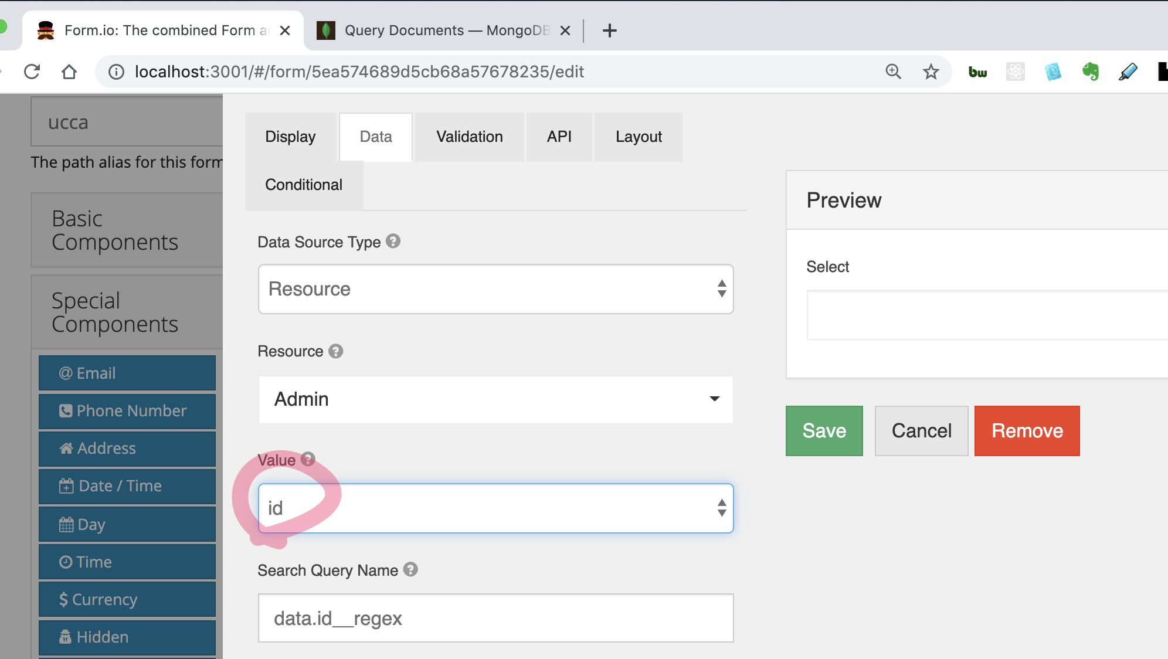Remove the select component

[x=1026, y=431]
